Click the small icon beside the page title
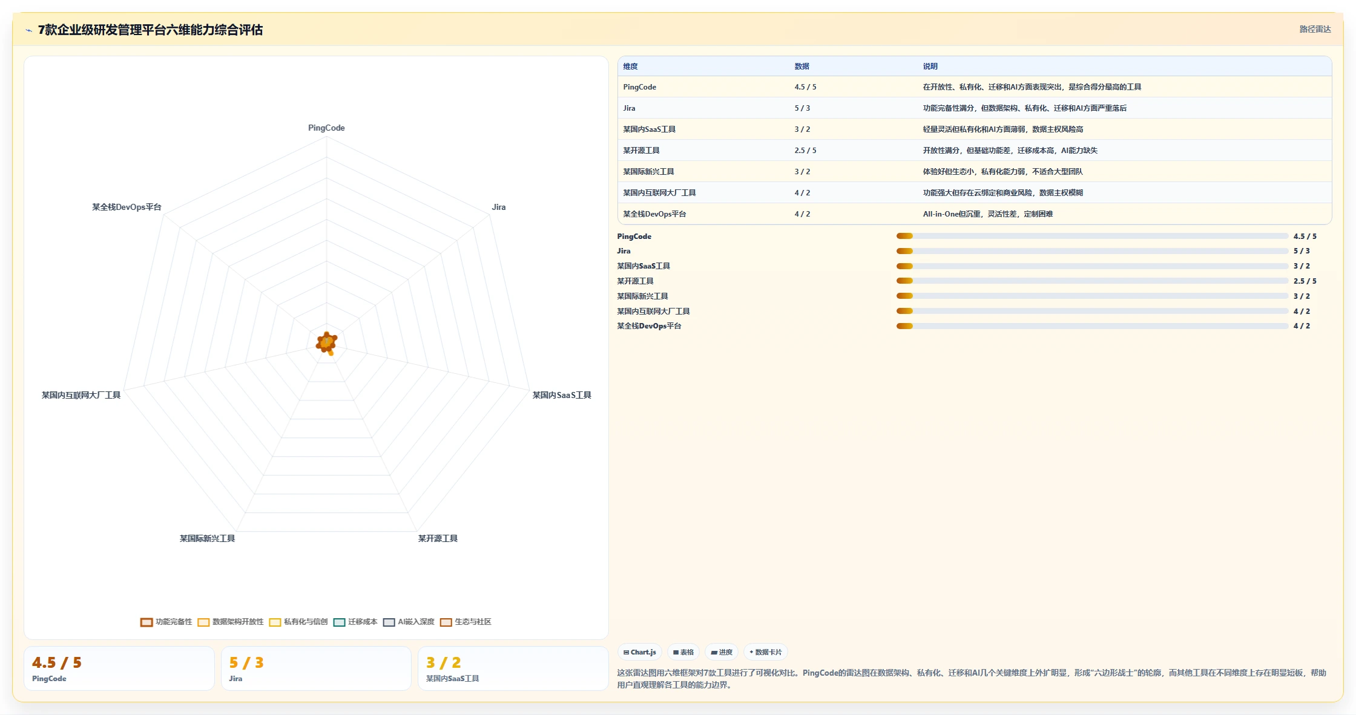 [x=28, y=30]
